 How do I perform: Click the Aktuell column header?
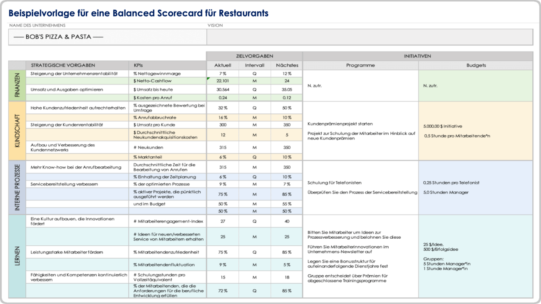(x=222, y=65)
